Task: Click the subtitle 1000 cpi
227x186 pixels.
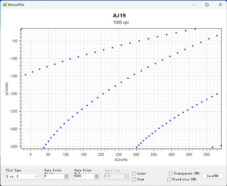Action: pos(121,22)
